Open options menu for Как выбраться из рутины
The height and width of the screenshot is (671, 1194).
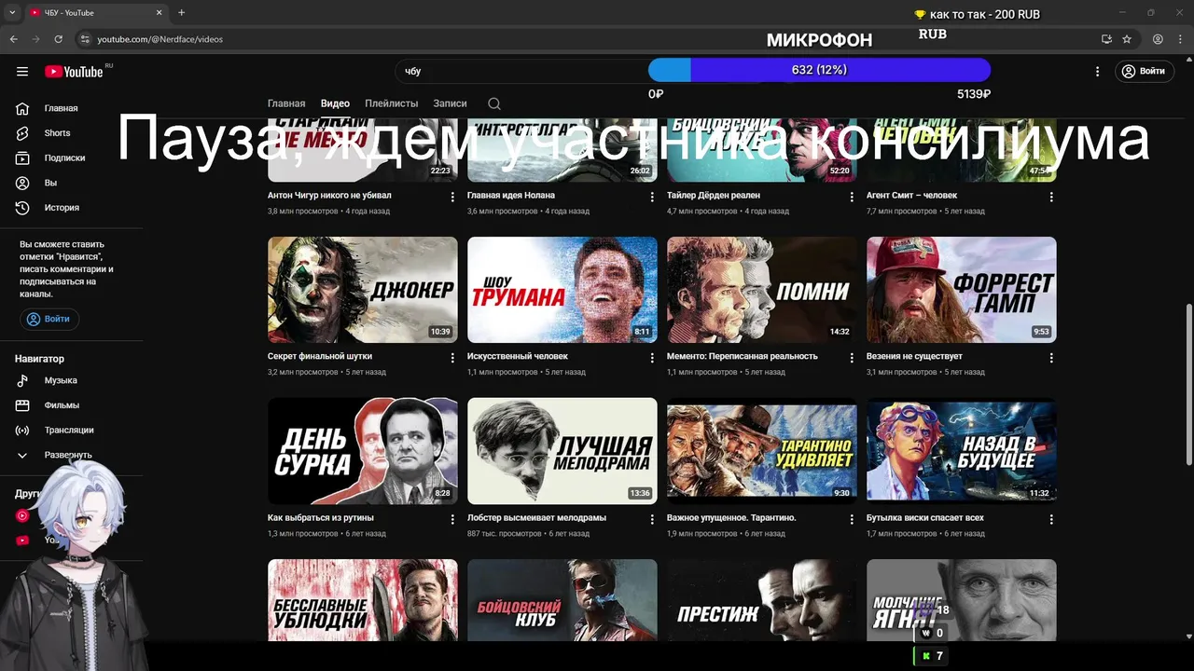(x=452, y=519)
